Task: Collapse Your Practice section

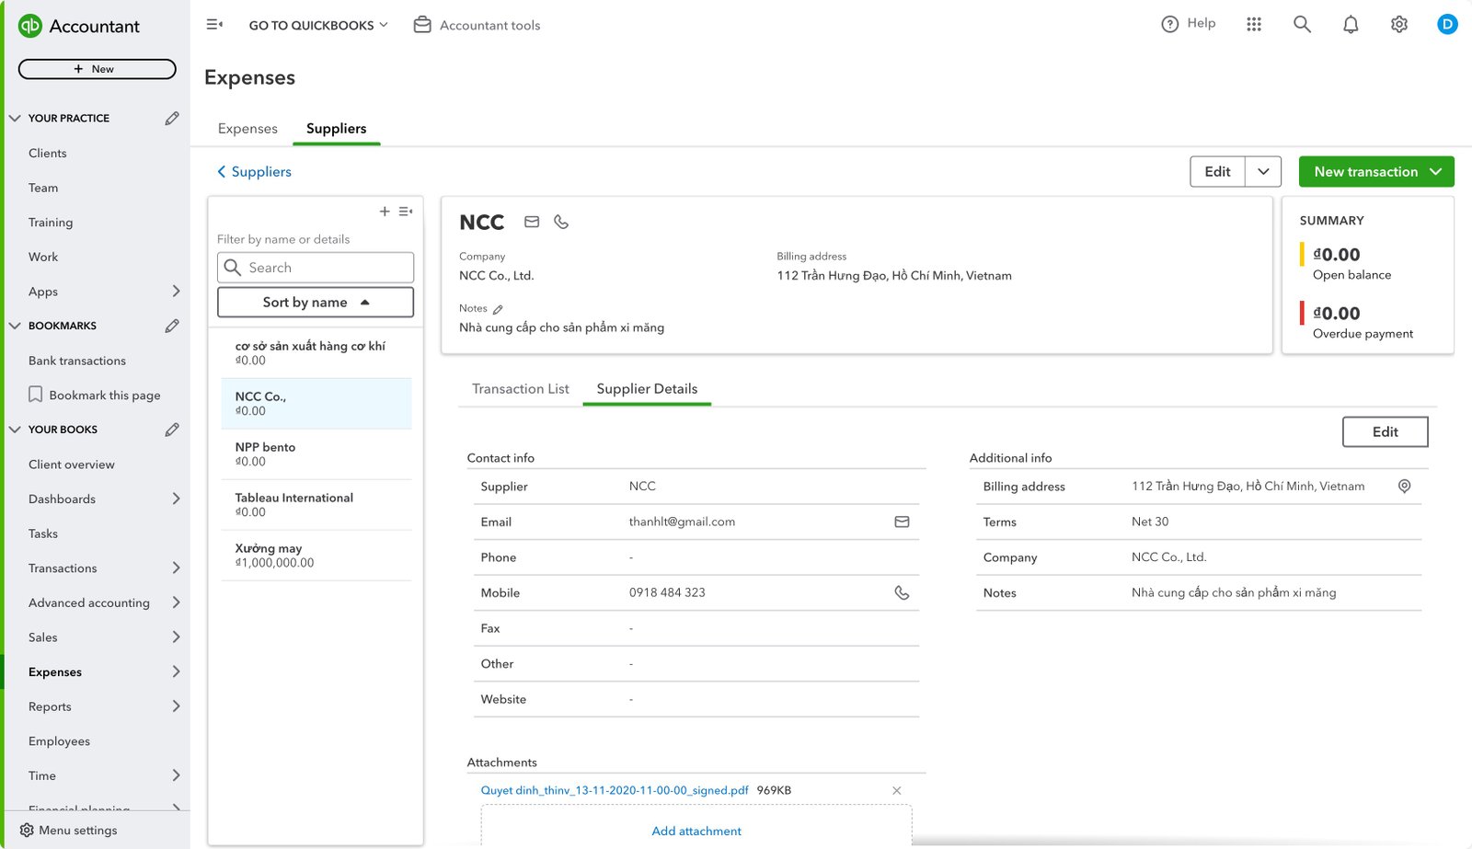Action: [x=15, y=118]
